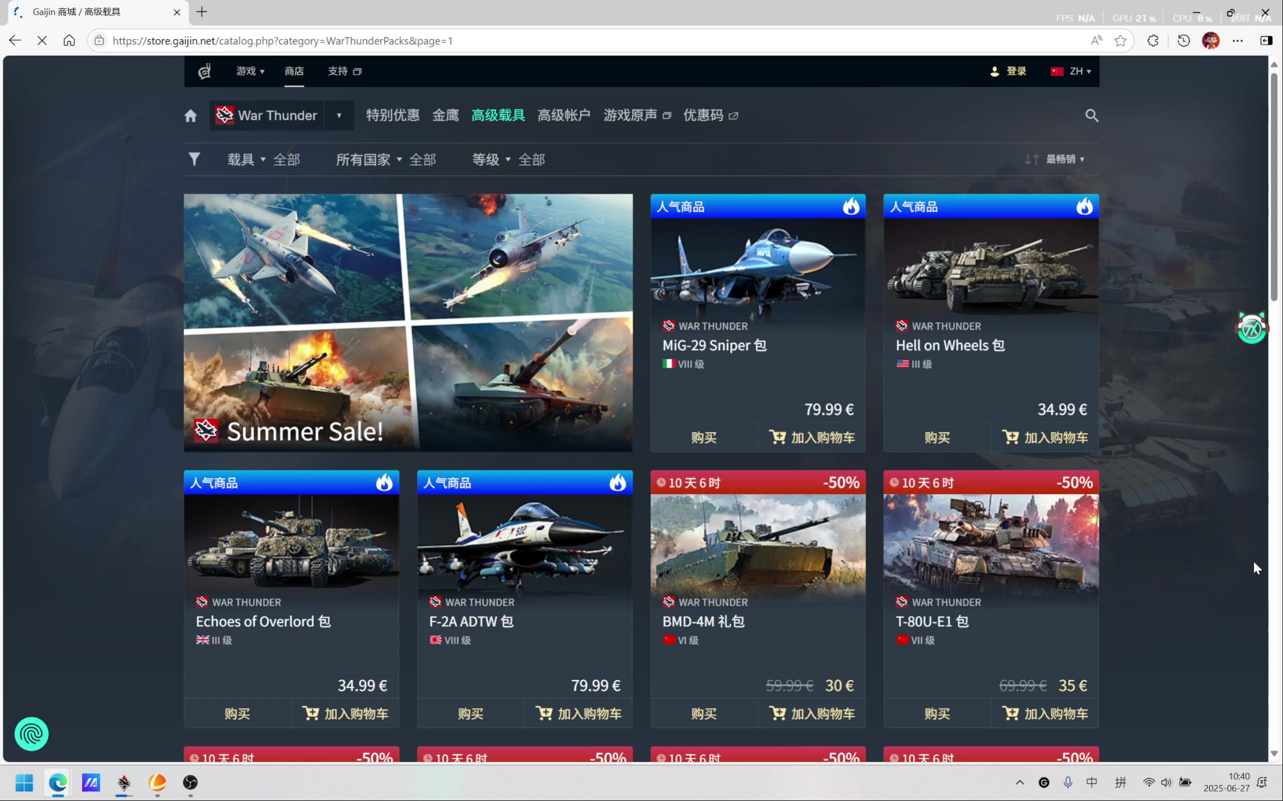Add Hell on Wheels to cart
1283x801 pixels.
(1045, 437)
